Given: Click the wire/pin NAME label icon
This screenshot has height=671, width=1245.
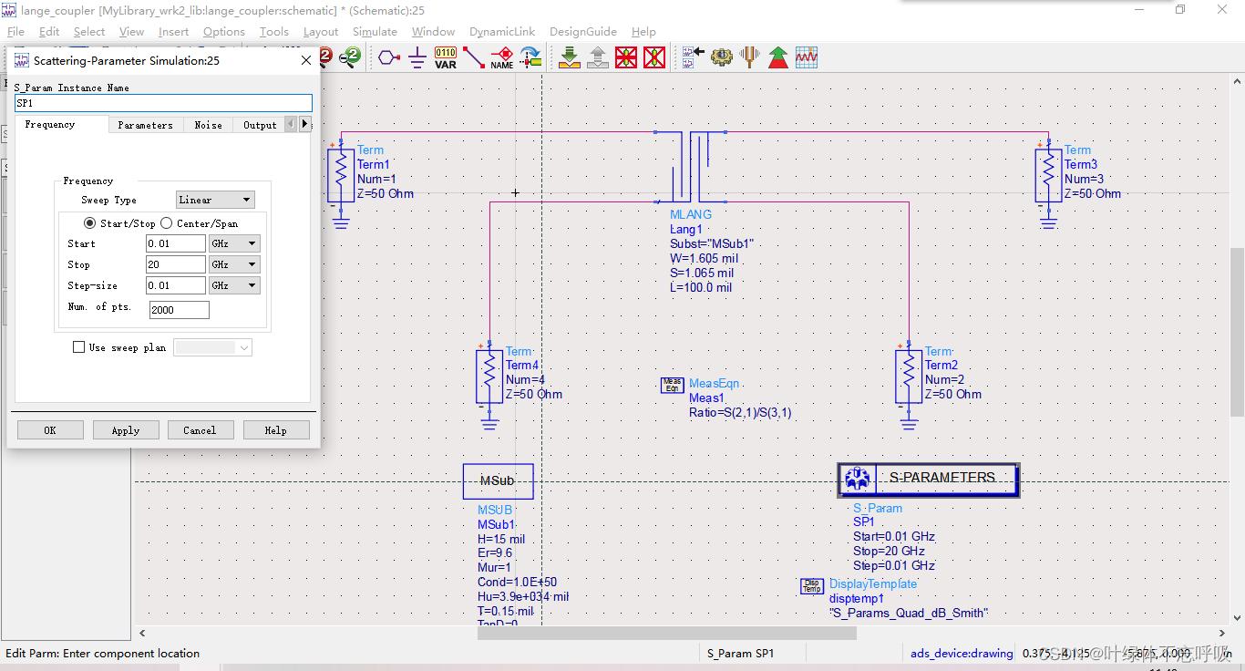Looking at the screenshot, I should [x=501, y=58].
